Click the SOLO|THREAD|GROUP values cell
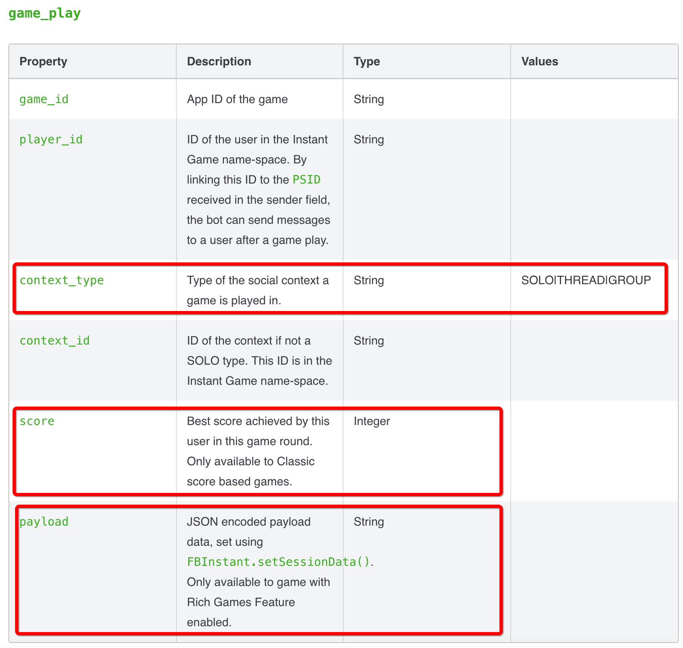Viewport: 683px width, 648px height. pos(586,280)
